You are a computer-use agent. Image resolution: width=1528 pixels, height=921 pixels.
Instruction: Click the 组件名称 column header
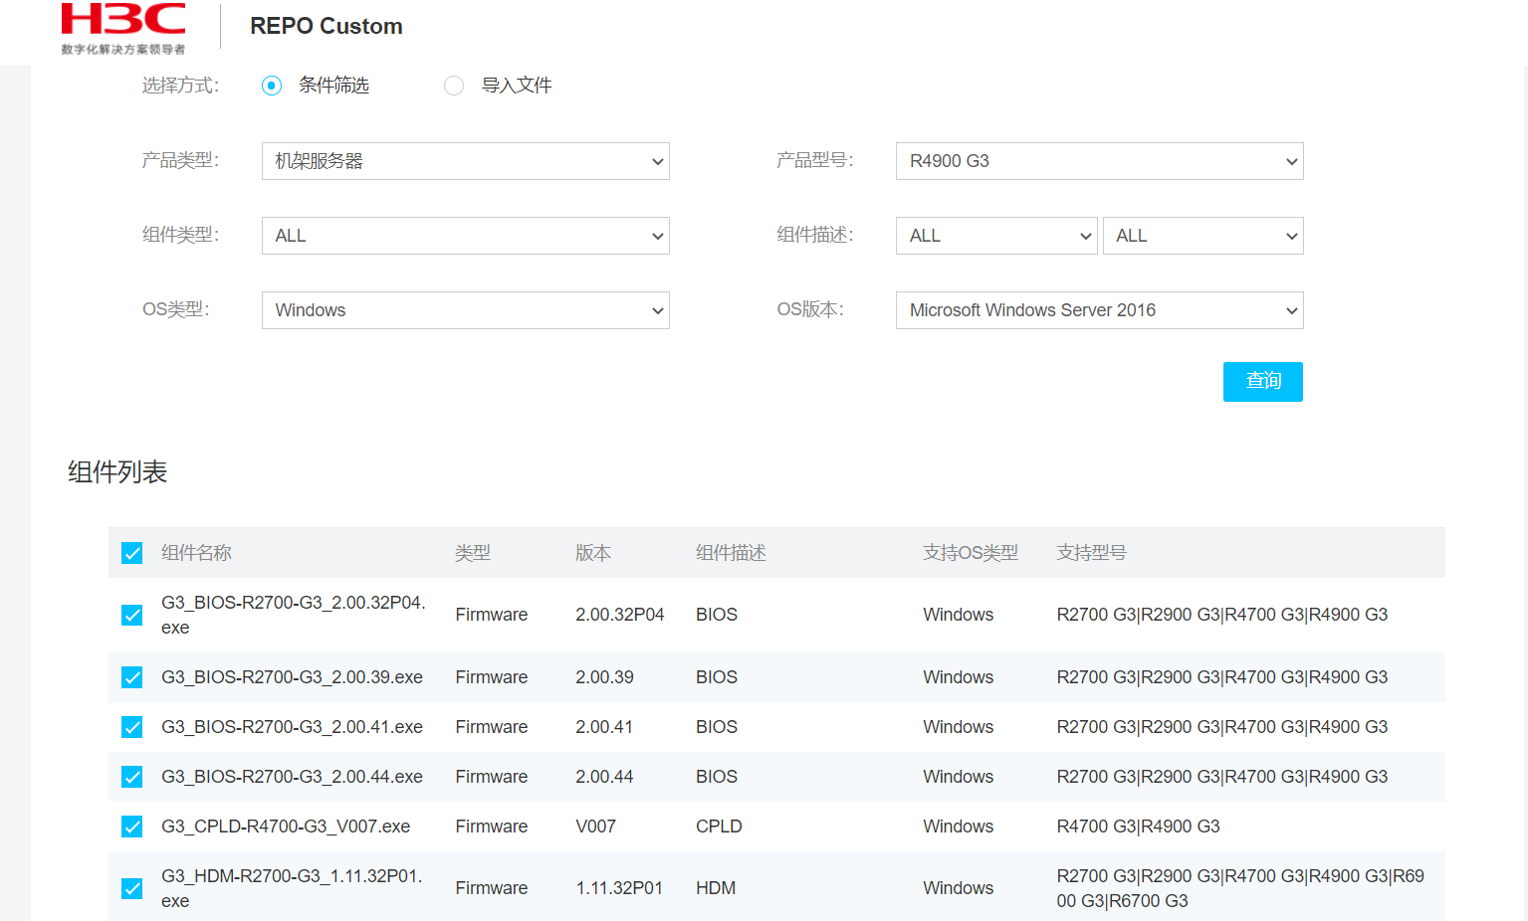[x=196, y=553]
